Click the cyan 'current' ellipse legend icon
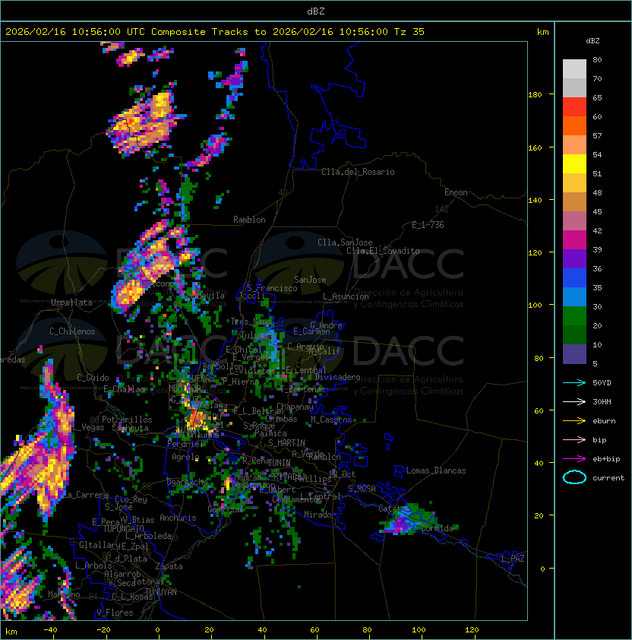Viewport: 632px width, 640px height. tap(574, 477)
